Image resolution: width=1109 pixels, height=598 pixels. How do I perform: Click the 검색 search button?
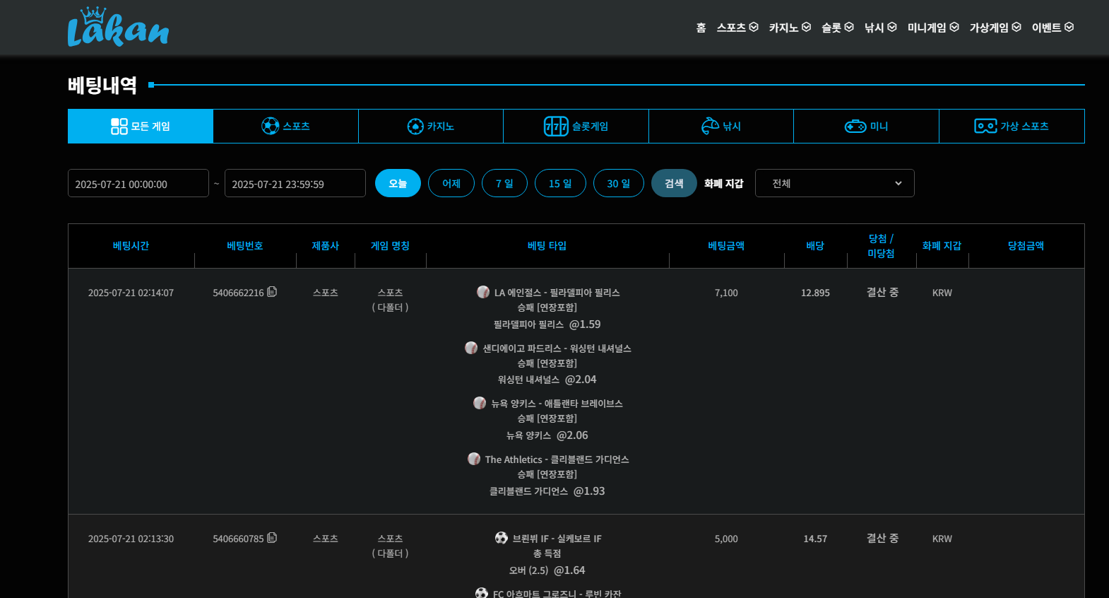pos(674,183)
